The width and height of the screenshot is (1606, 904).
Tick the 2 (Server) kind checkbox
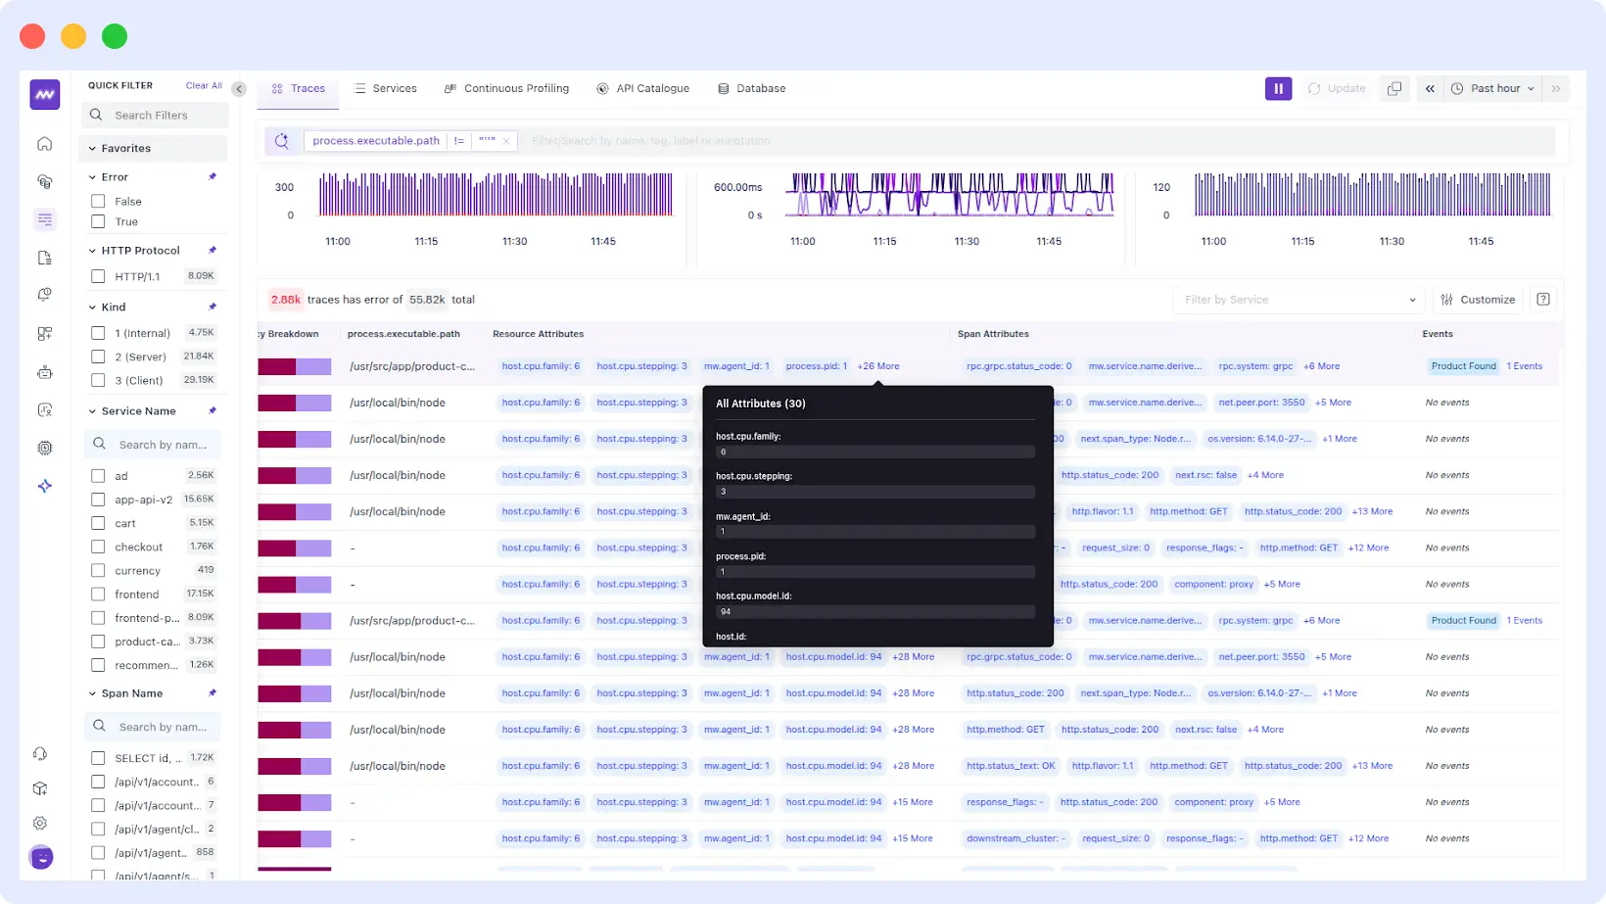point(98,357)
